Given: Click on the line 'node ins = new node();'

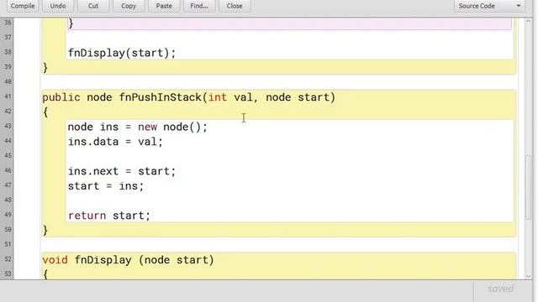Looking at the screenshot, I should (x=138, y=127).
